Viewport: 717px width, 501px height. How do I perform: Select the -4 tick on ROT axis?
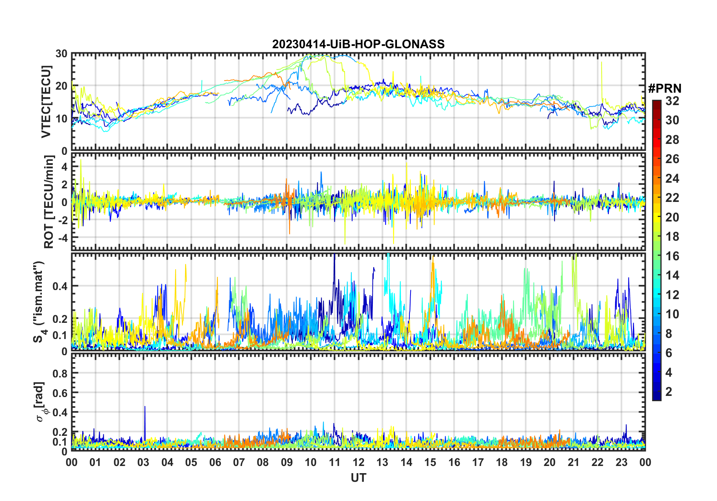point(63,238)
